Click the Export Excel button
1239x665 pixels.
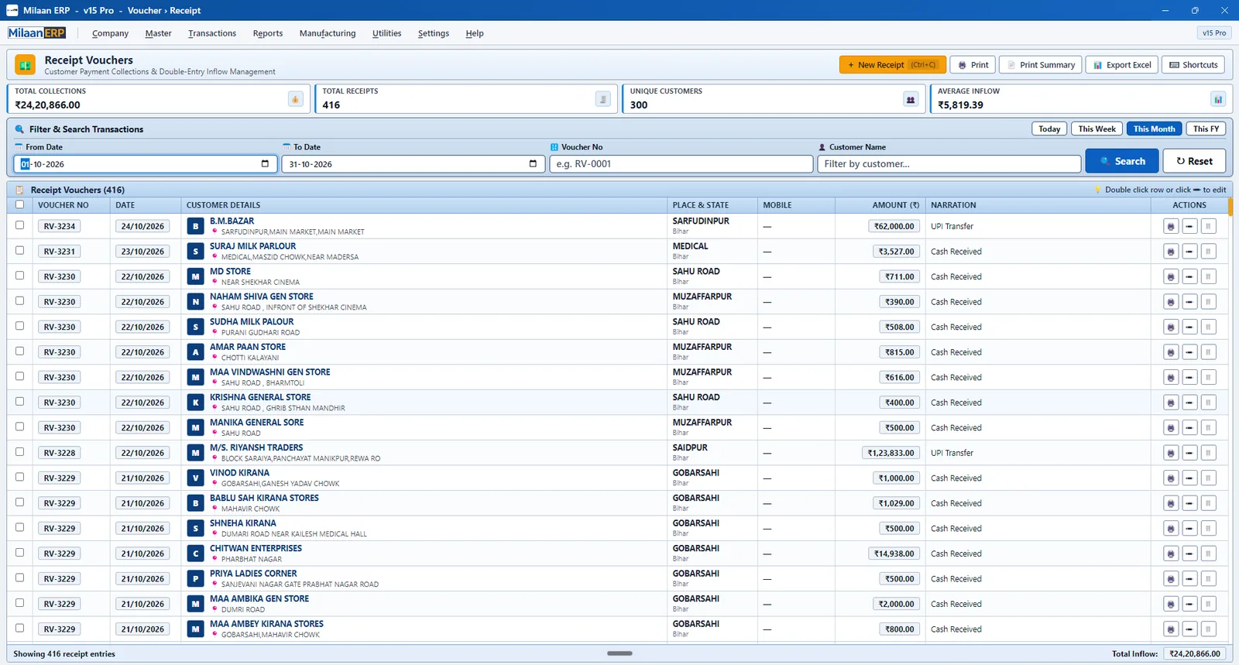click(x=1122, y=65)
